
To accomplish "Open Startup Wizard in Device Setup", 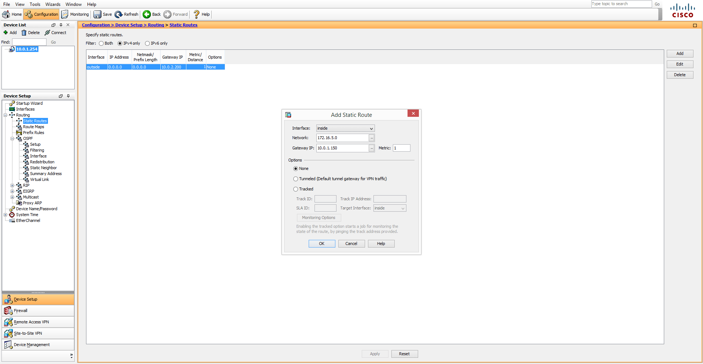I will 29,103.
